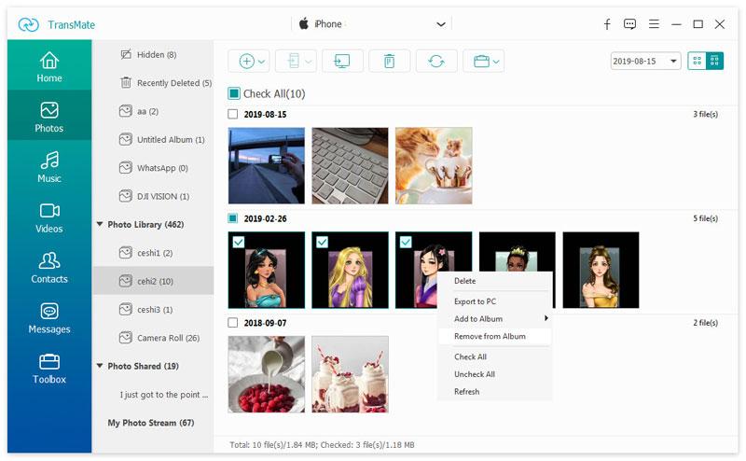Open the iPhone device selector dropdown
Screen dimensions: 746x461
[441, 24]
